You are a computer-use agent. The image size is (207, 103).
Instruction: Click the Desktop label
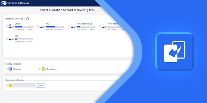17,69
